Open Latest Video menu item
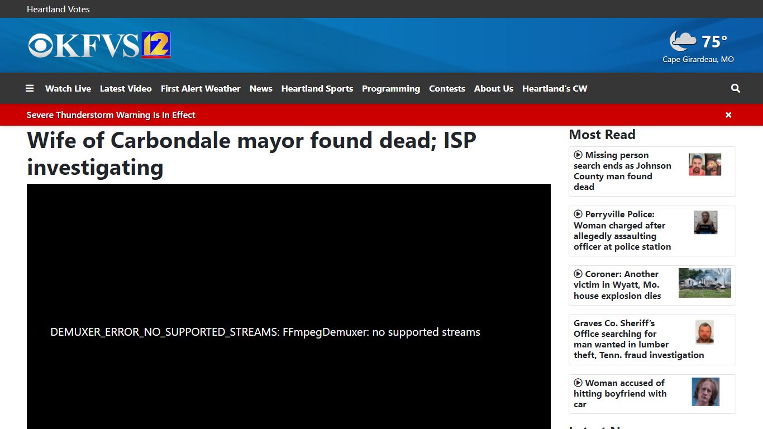The image size is (763, 429). point(126,88)
